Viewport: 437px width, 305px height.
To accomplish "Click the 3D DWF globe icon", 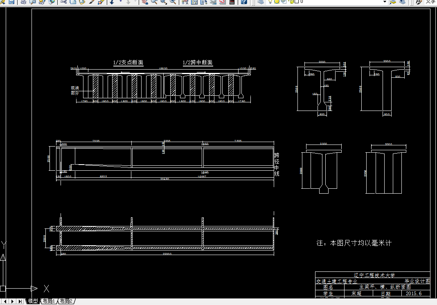I will click(52, 2).
